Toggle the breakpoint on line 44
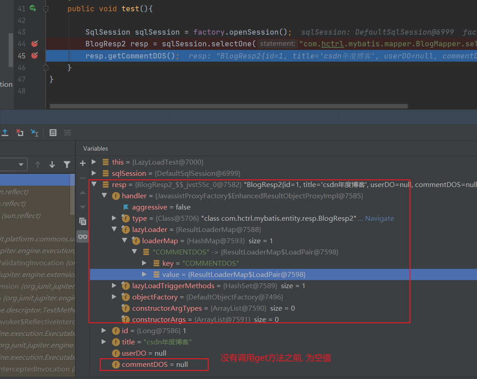 pos(35,44)
